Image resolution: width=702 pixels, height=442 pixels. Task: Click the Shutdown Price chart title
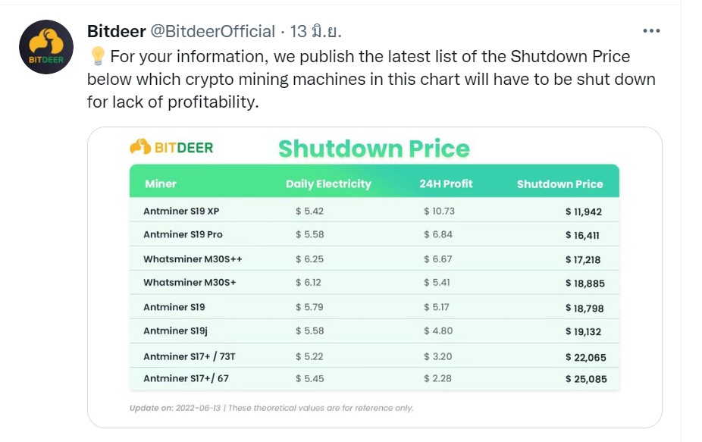374,149
